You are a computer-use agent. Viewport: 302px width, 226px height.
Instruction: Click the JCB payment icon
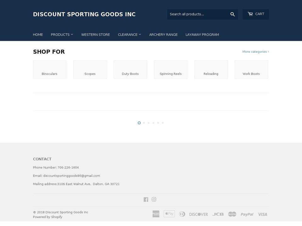click(218, 214)
